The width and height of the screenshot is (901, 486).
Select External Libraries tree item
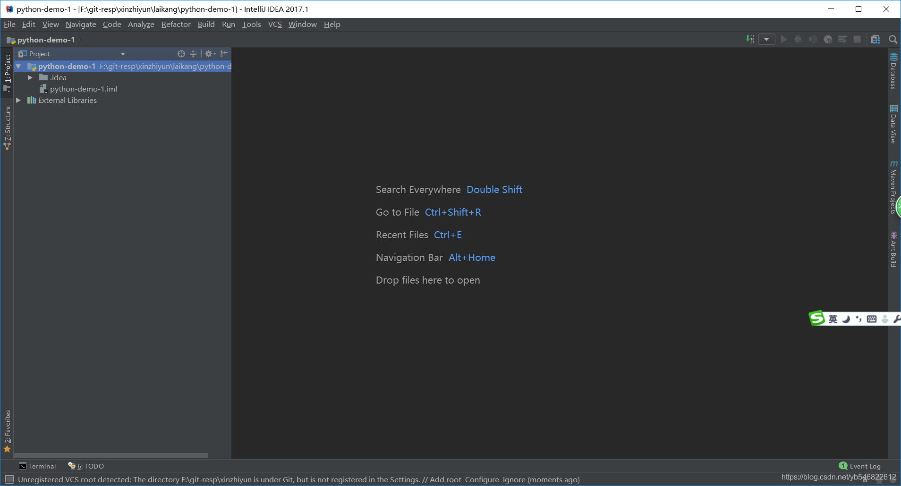(x=62, y=100)
